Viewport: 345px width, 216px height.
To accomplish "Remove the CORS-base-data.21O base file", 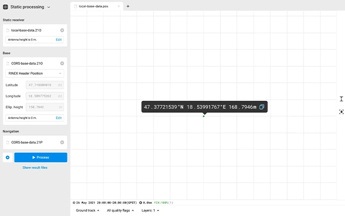I will (x=62, y=63).
